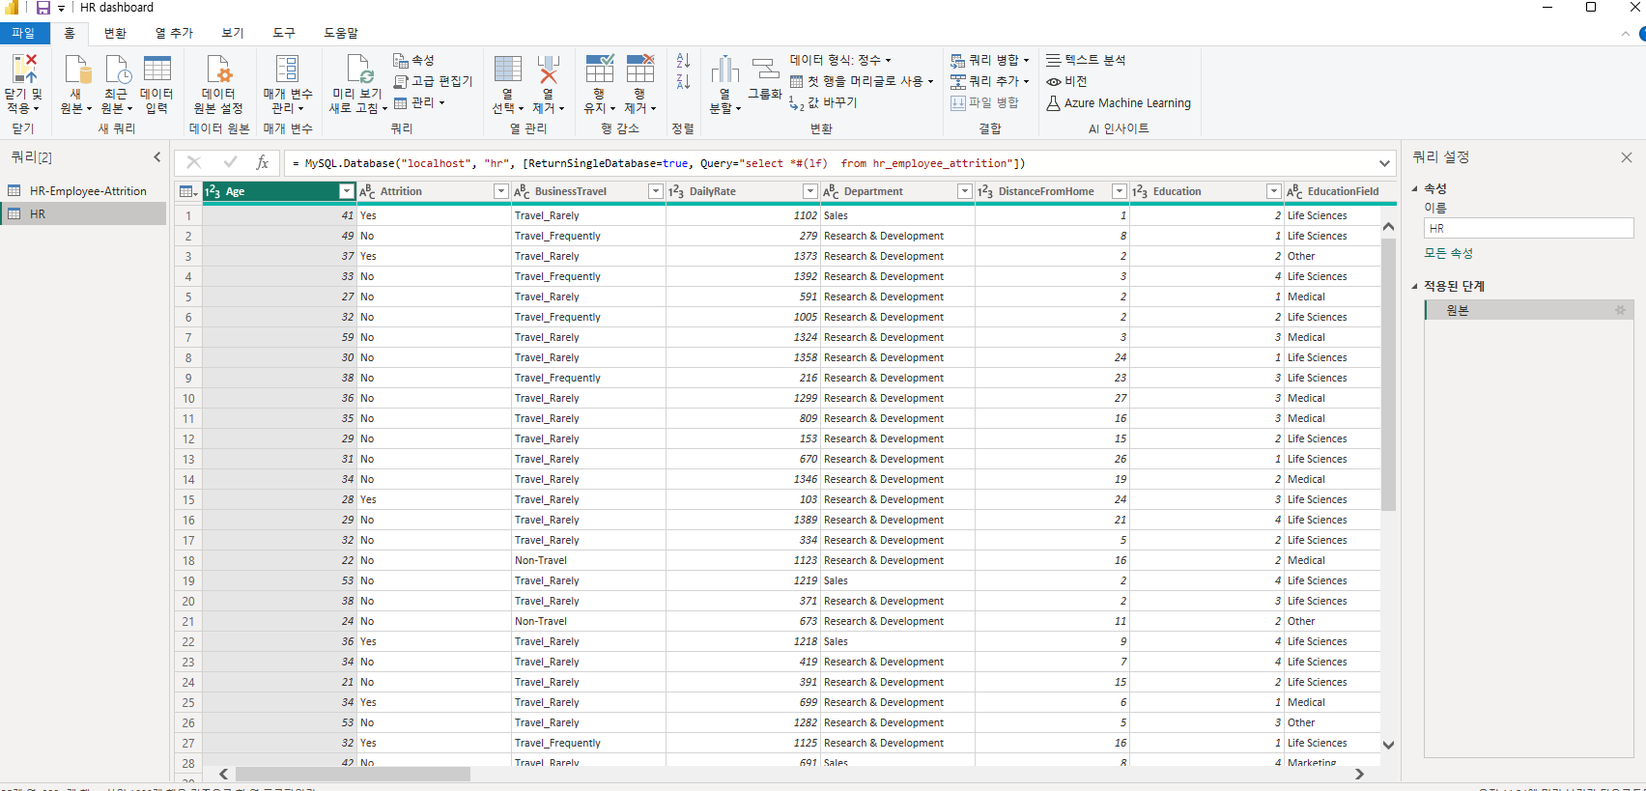Click the query name field containing HR
1646x791 pixels.
pyautogui.click(x=1528, y=229)
